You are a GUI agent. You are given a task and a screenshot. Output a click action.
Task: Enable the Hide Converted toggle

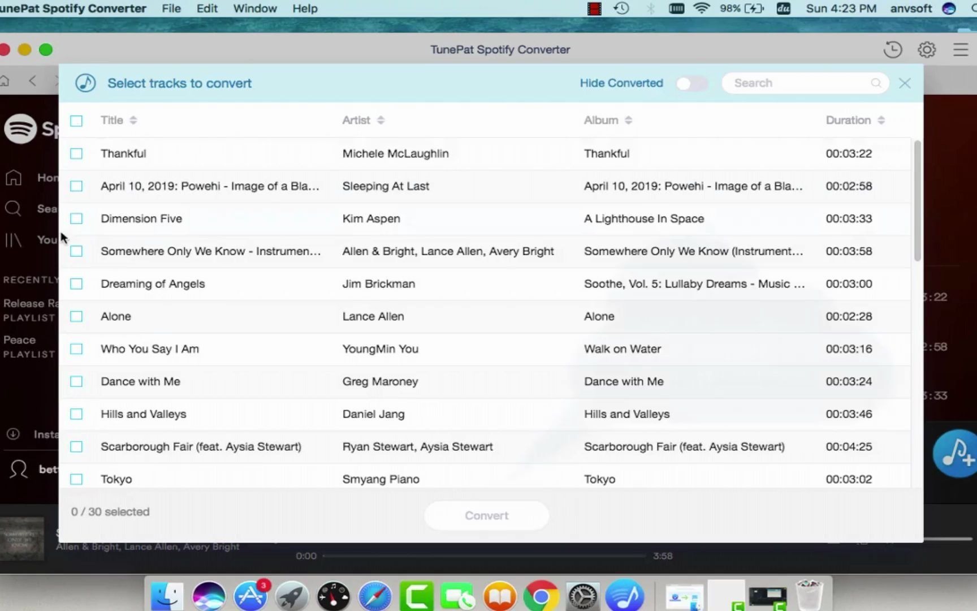tap(691, 83)
